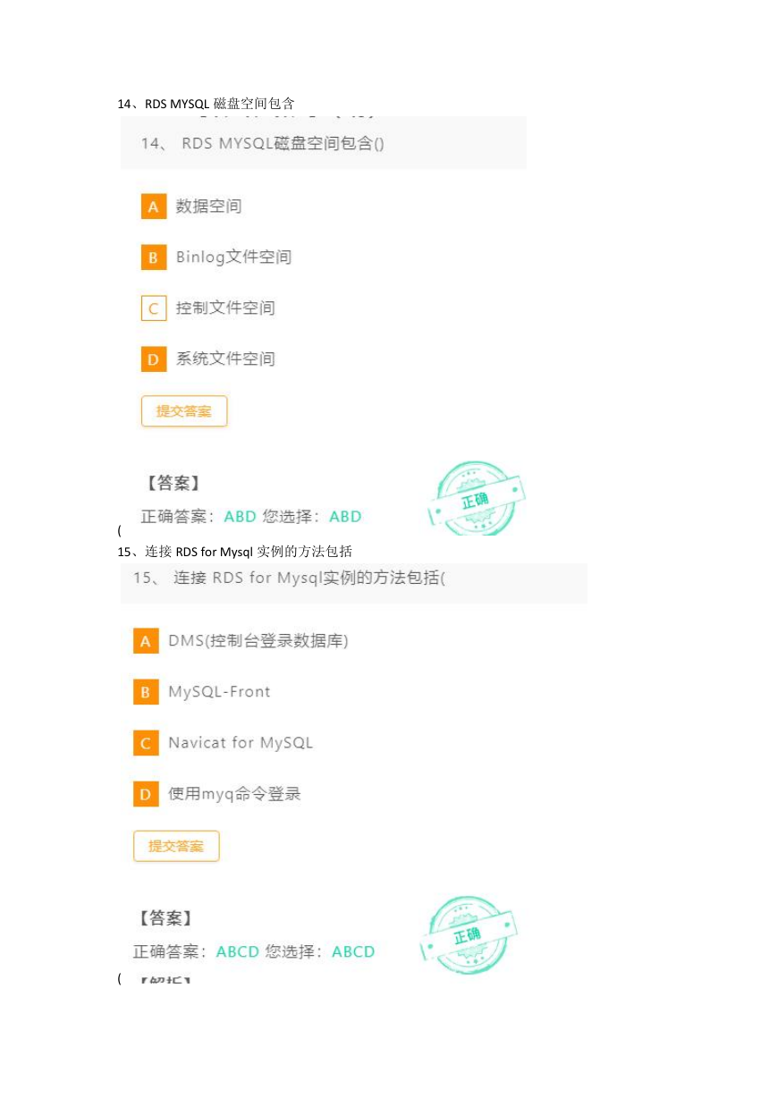Select option A DMS(控制台登录数据库)
This screenshot has width=777, height=1098.
click(x=146, y=641)
